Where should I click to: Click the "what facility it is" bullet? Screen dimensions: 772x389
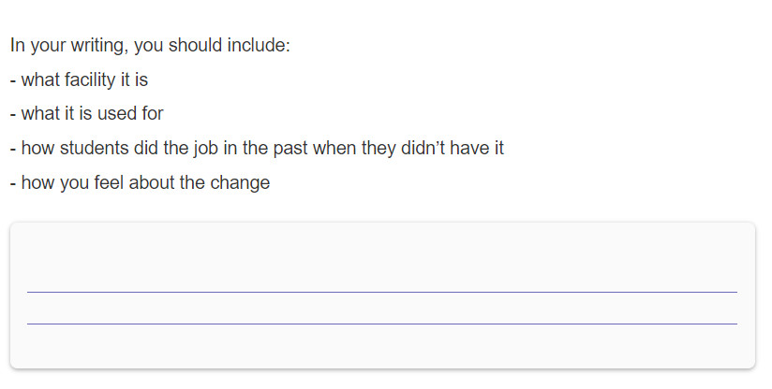pos(79,79)
